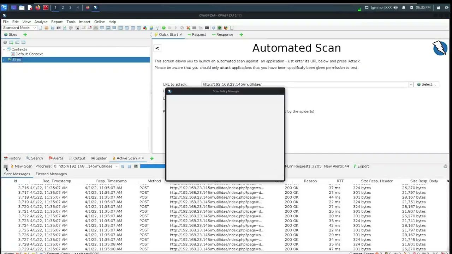Open the Options gear icon in toolbar
This screenshot has height=254, width=452.
click(x=71, y=28)
